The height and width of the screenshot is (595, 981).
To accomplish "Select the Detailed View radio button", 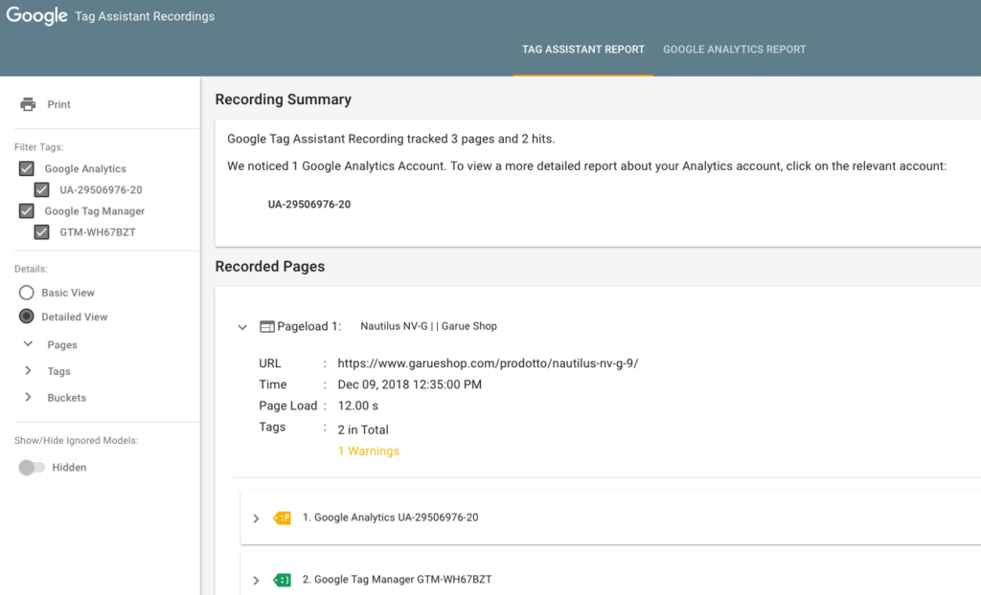I will [x=26, y=317].
